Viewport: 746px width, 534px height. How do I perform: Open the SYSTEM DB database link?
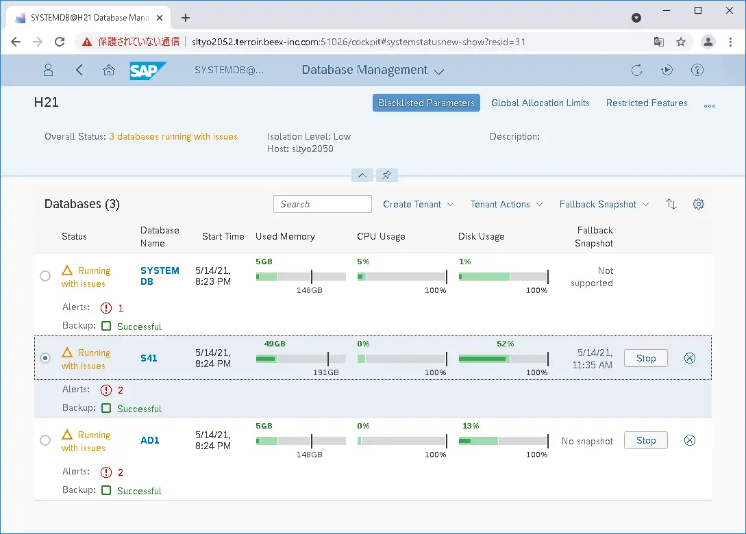click(160, 276)
